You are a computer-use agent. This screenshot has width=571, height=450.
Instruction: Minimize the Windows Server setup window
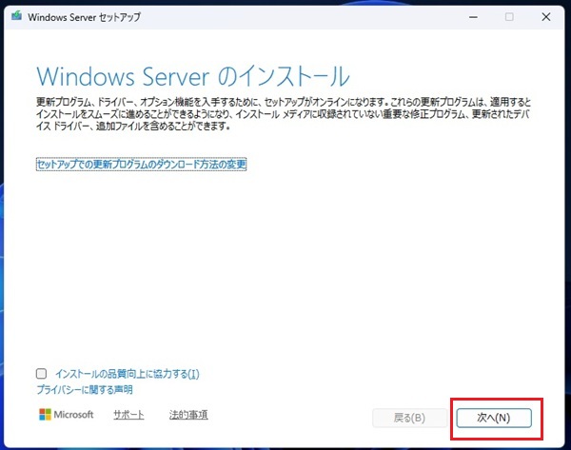(x=471, y=16)
